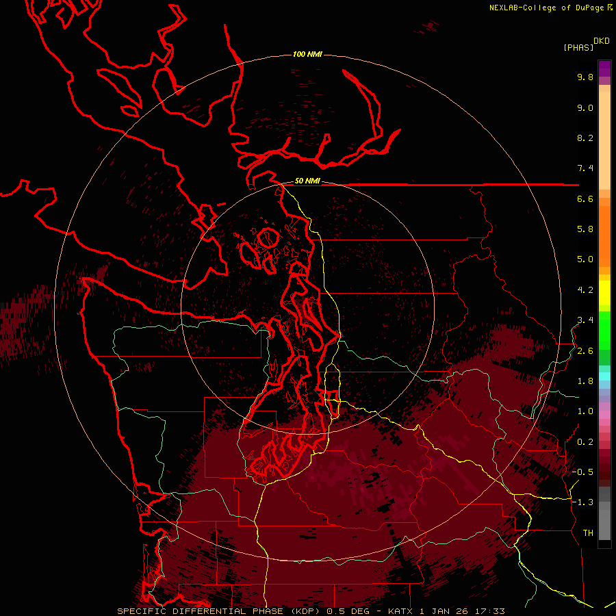
Task: Pick the bright green band on color bar
Action: (604, 331)
